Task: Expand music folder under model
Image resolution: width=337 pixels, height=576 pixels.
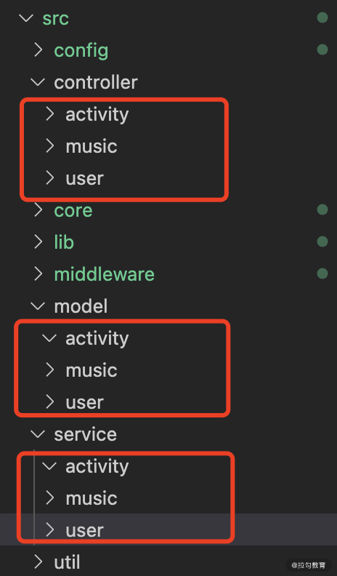Action: pos(50,370)
